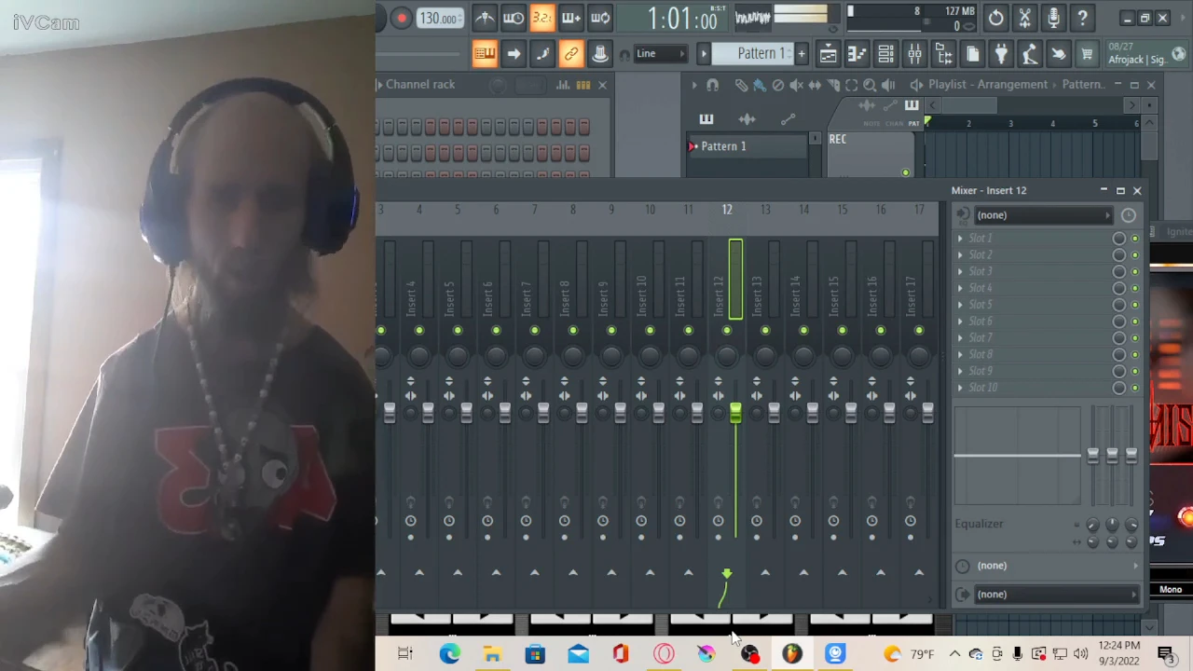The height and width of the screenshot is (671, 1193).
Task: Select Pattern 1 in playlist picker
Action: click(723, 146)
